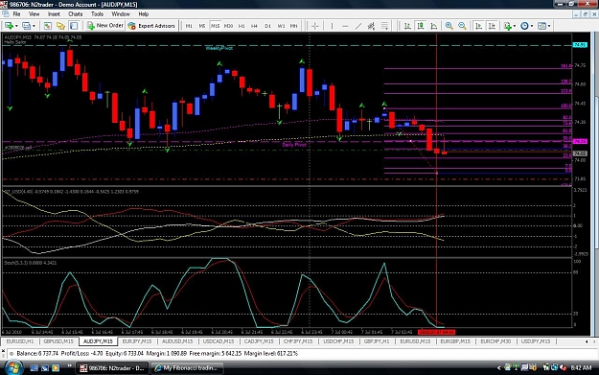Open the Periodicity clock icon

(524, 26)
